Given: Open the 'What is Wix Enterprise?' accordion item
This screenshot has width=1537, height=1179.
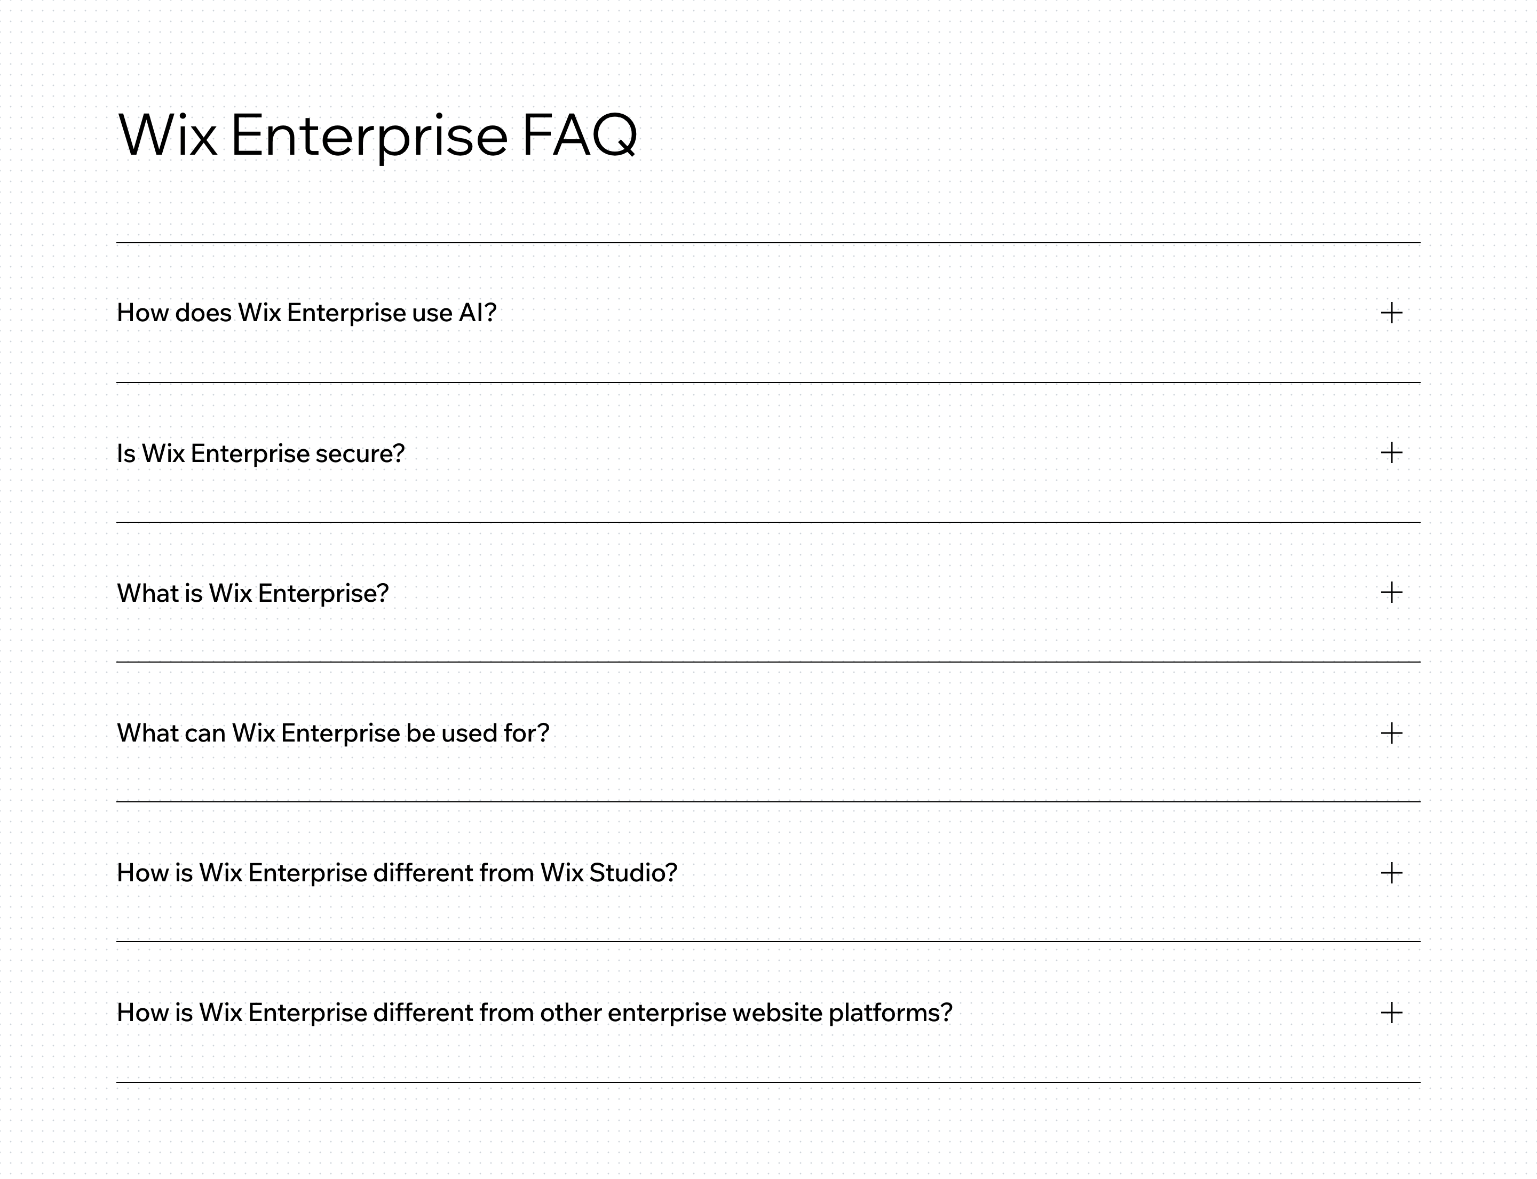Looking at the screenshot, I should pos(768,592).
